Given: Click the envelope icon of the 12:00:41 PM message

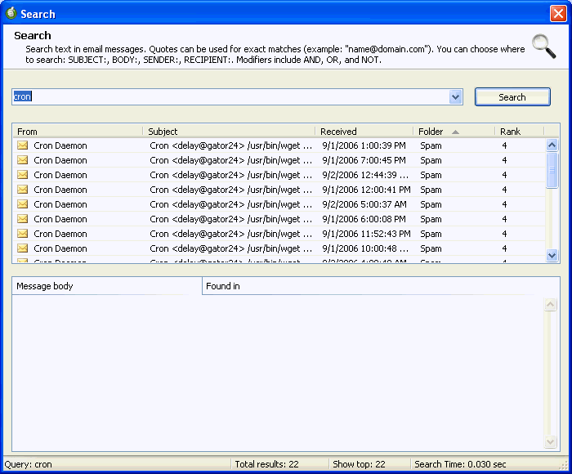Looking at the screenshot, I should (23, 190).
